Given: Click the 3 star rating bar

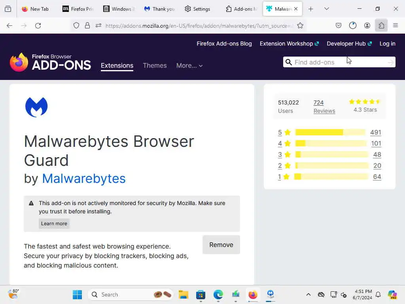Looking at the screenshot, I should tap(332, 155).
